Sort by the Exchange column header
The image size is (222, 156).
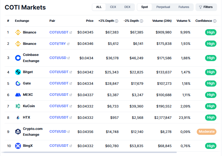22,21
